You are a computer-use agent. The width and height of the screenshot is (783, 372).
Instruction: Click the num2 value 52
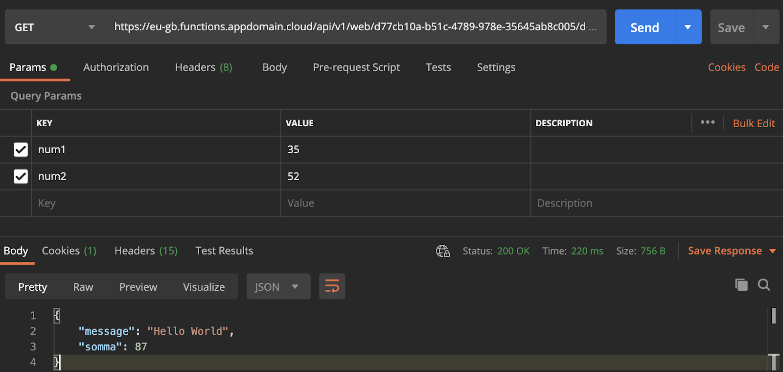pyautogui.click(x=406, y=177)
